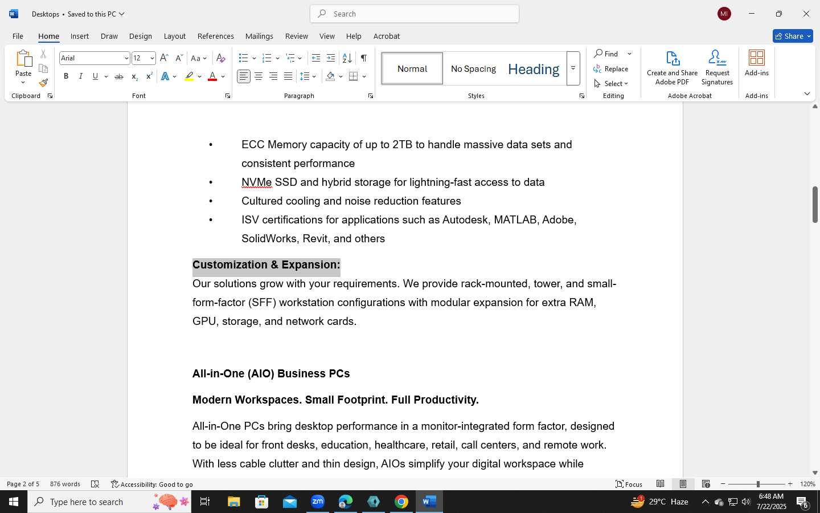The width and height of the screenshot is (820, 513).
Task: Open the References tab
Action: 216,36
